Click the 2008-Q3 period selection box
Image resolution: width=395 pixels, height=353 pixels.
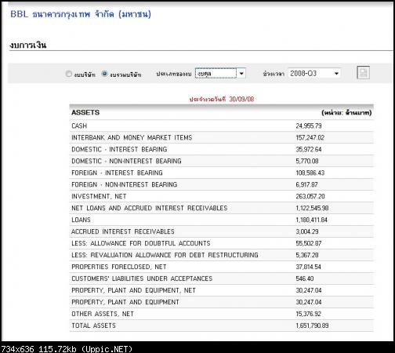pos(314,74)
